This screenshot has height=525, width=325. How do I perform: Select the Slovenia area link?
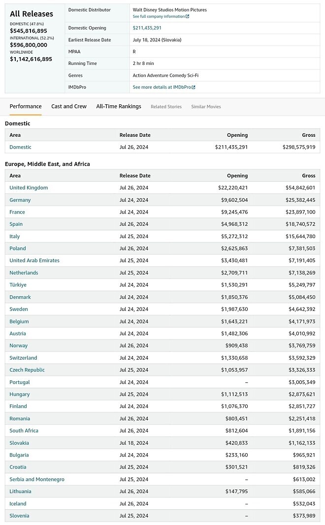[19, 516]
